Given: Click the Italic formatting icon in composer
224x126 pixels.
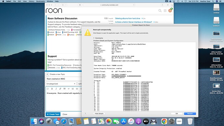Looking at the screenshot, I should click(56, 89).
